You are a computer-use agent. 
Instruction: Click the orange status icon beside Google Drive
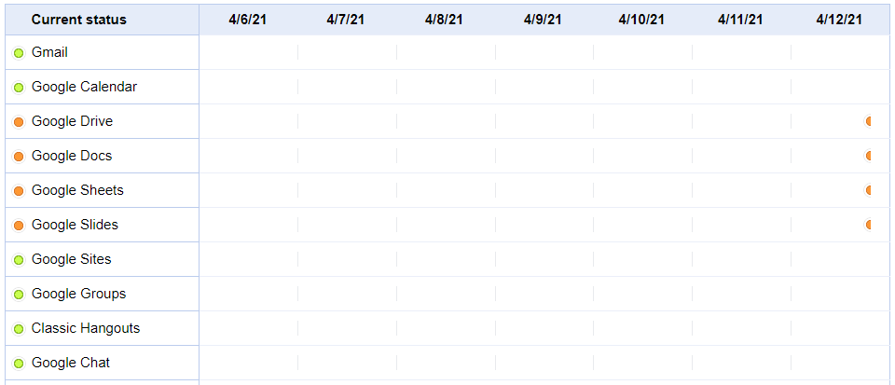(x=19, y=122)
